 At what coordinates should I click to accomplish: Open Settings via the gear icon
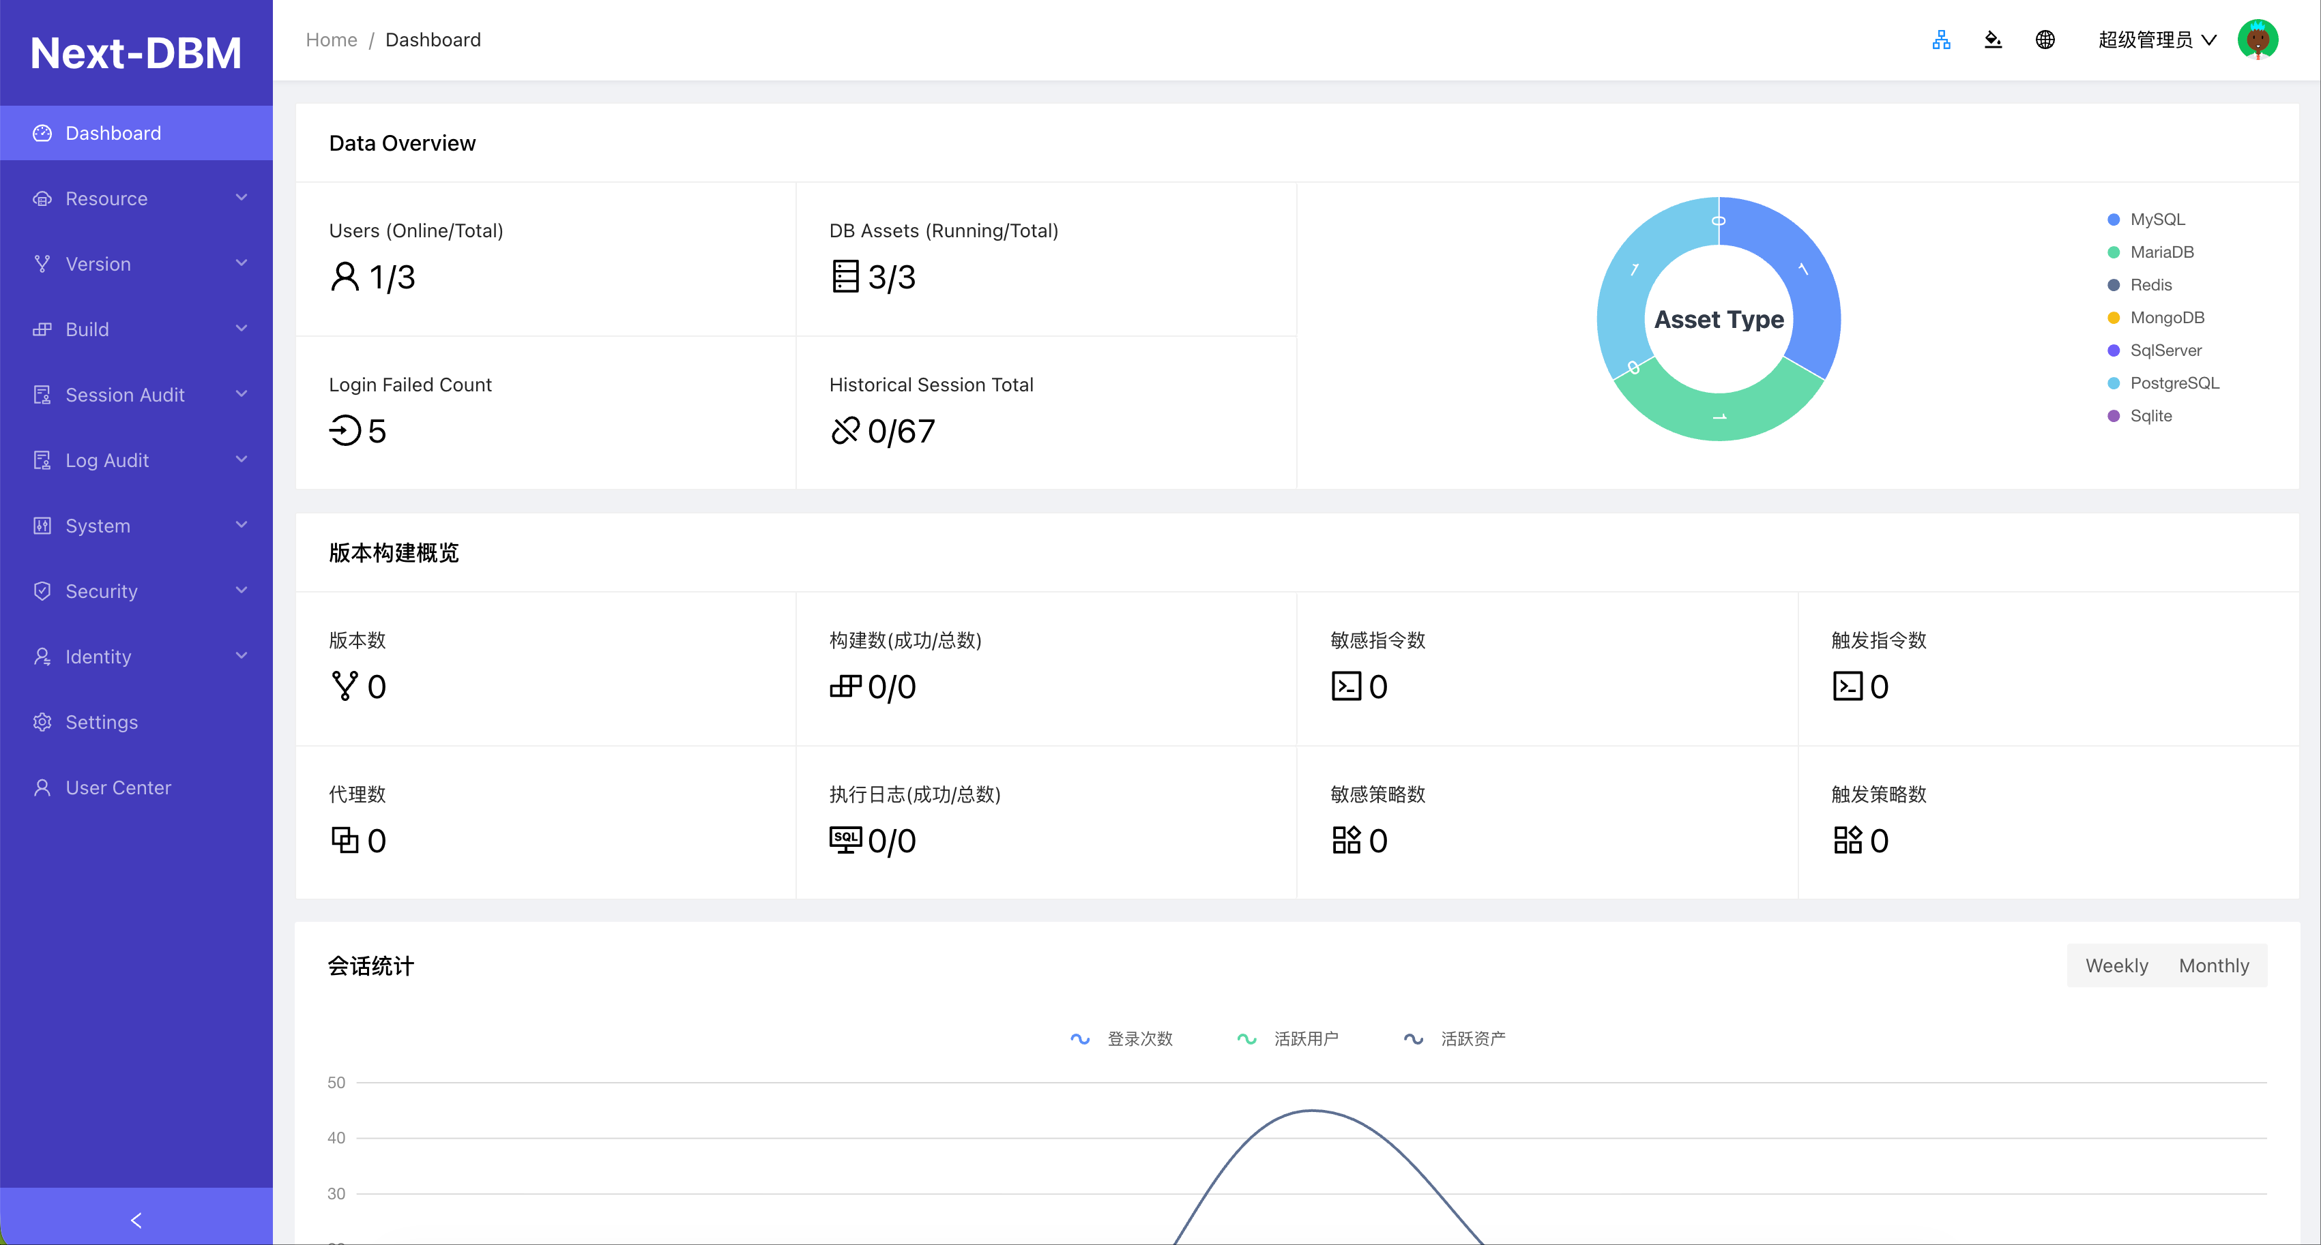pyautogui.click(x=42, y=722)
